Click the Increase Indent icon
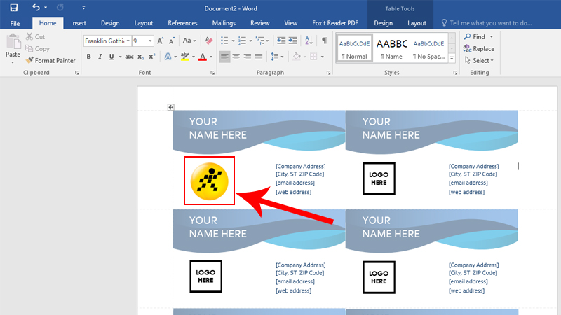This screenshot has height=315, width=561. [294, 41]
